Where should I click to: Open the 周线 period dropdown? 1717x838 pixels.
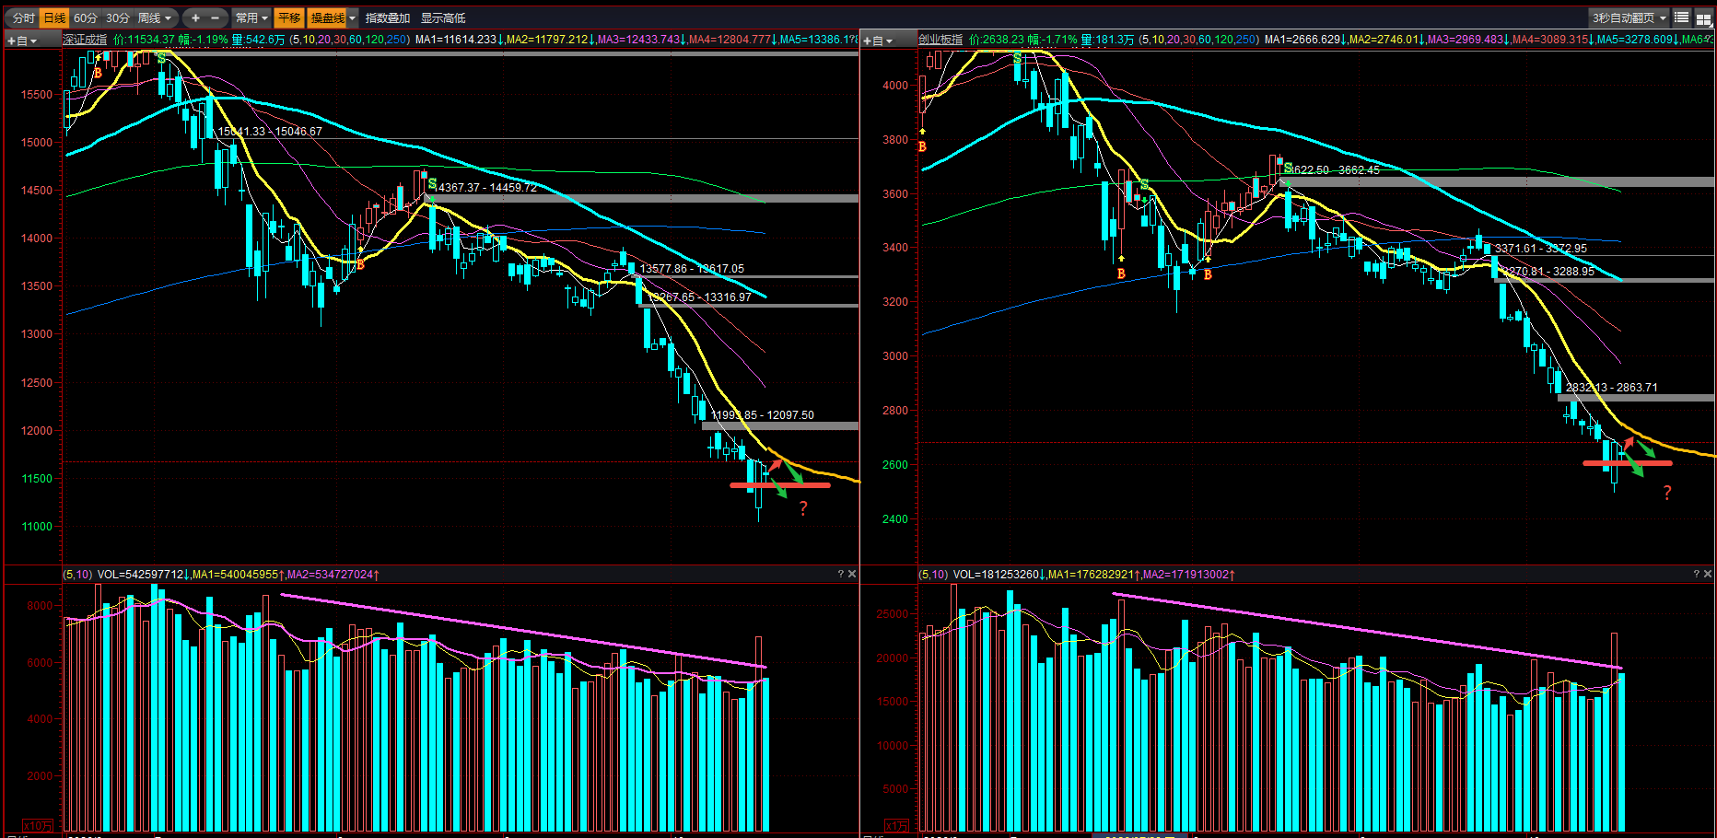point(155,17)
